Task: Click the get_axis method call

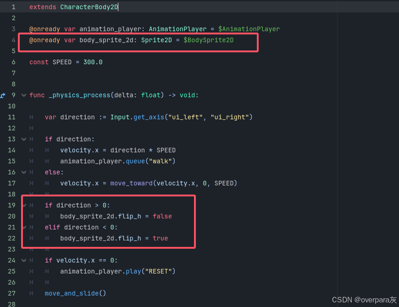Action: coord(149,117)
